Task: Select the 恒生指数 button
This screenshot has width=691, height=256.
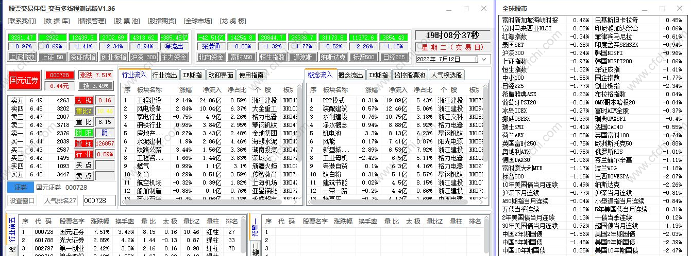Action: point(272,57)
